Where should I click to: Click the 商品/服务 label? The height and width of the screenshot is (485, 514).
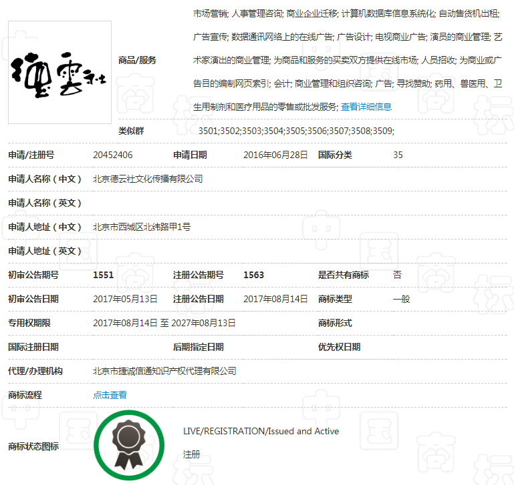(x=137, y=60)
